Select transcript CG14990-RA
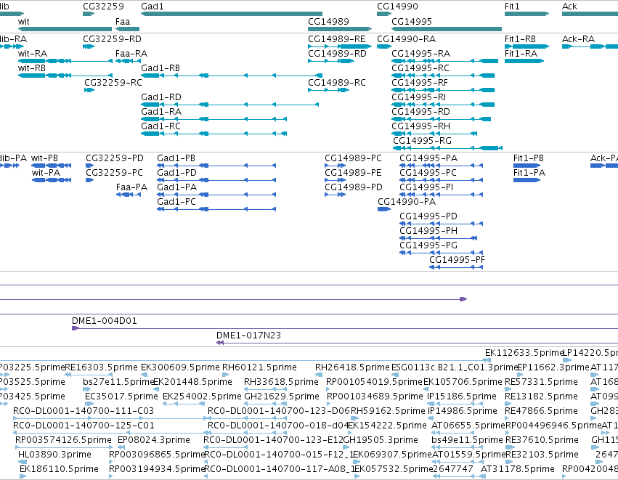 point(384,46)
